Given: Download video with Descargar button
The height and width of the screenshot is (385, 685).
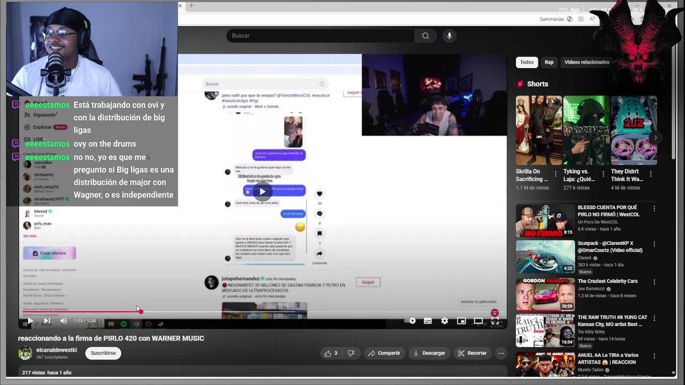Looking at the screenshot, I should [429, 353].
